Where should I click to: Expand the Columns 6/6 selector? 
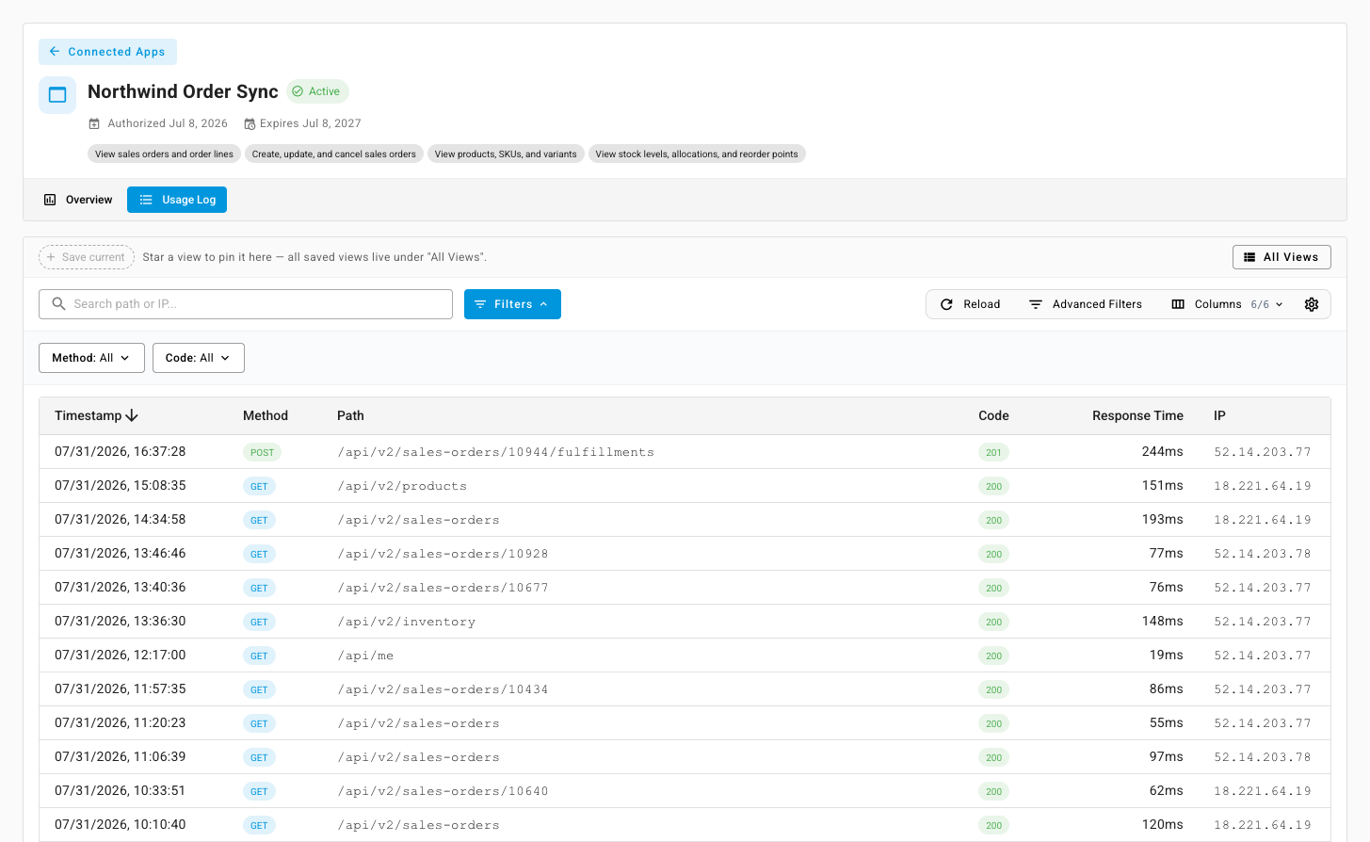(1227, 304)
